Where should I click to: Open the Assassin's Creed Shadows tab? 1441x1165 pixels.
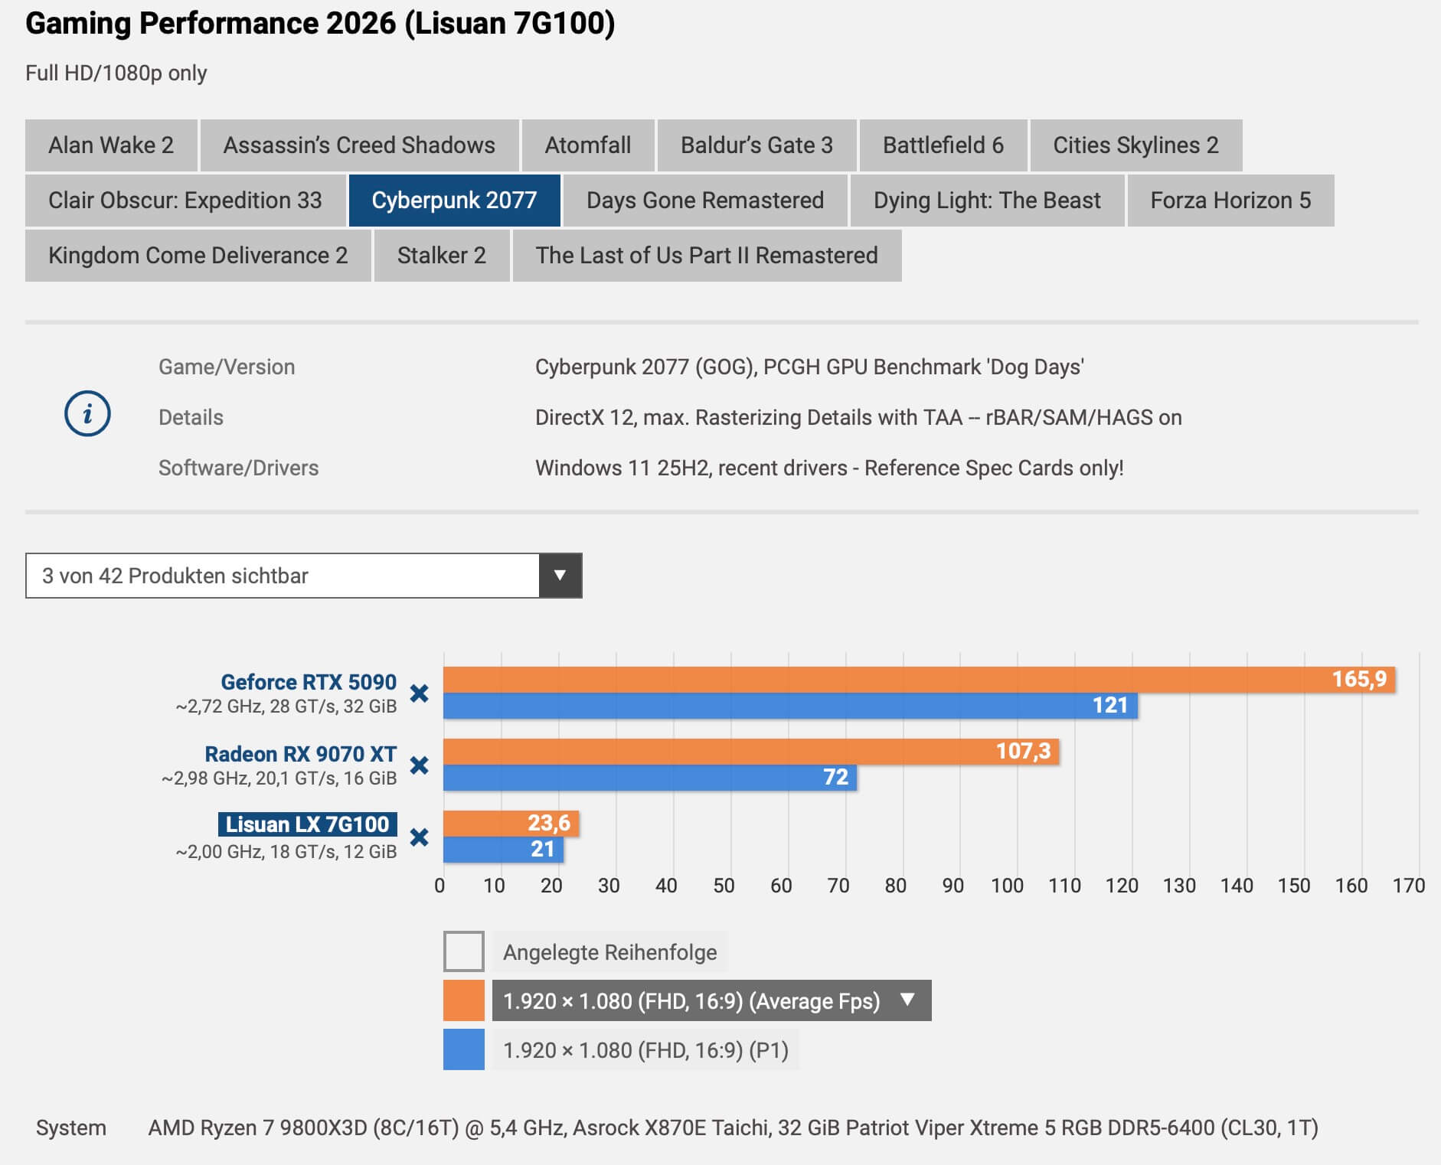click(359, 145)
